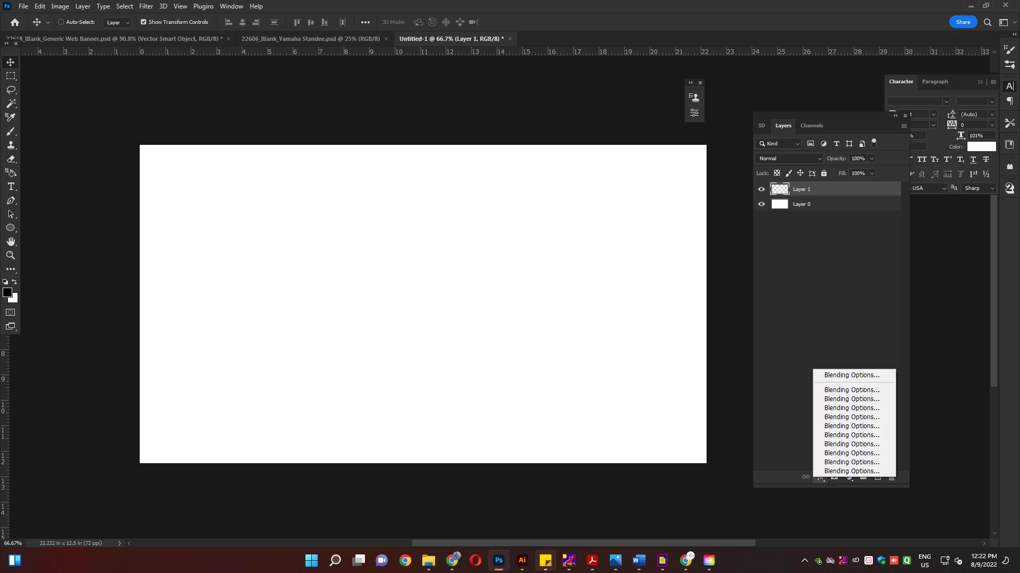Open the layer filter Kind dropdown
Image resolution: width=1020 pixels, height=573 pixels.
[779, 144]
